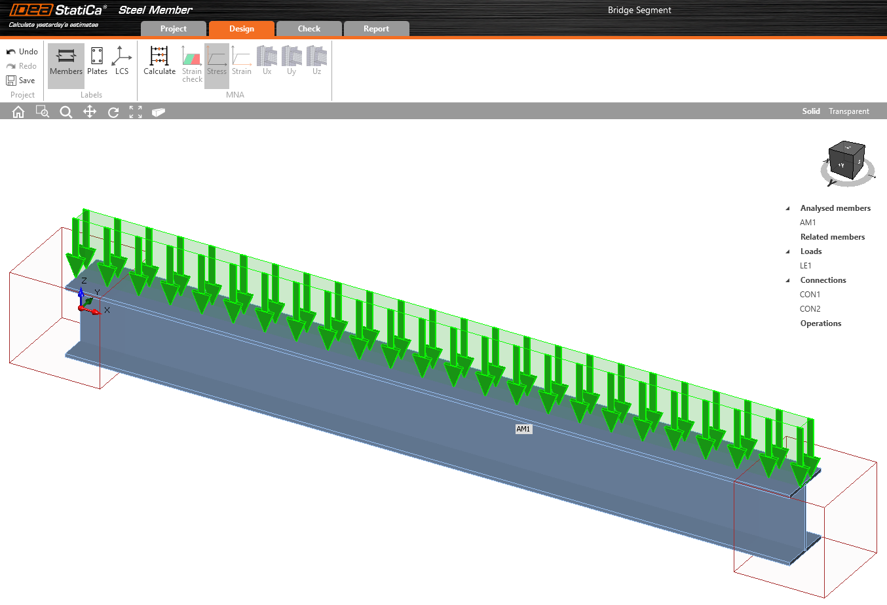The image size is (887, 605).
Task: Click the 3D view cube navigator
Action: [846, 160]
